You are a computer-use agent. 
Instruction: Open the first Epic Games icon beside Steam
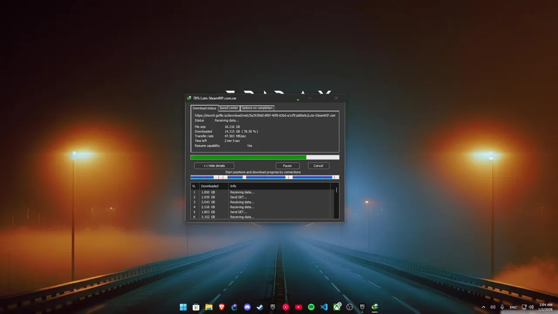(x=273, y=307)
